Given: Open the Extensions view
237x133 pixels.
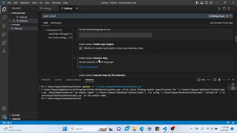Looking at the screenshot, I should (4, 43).
